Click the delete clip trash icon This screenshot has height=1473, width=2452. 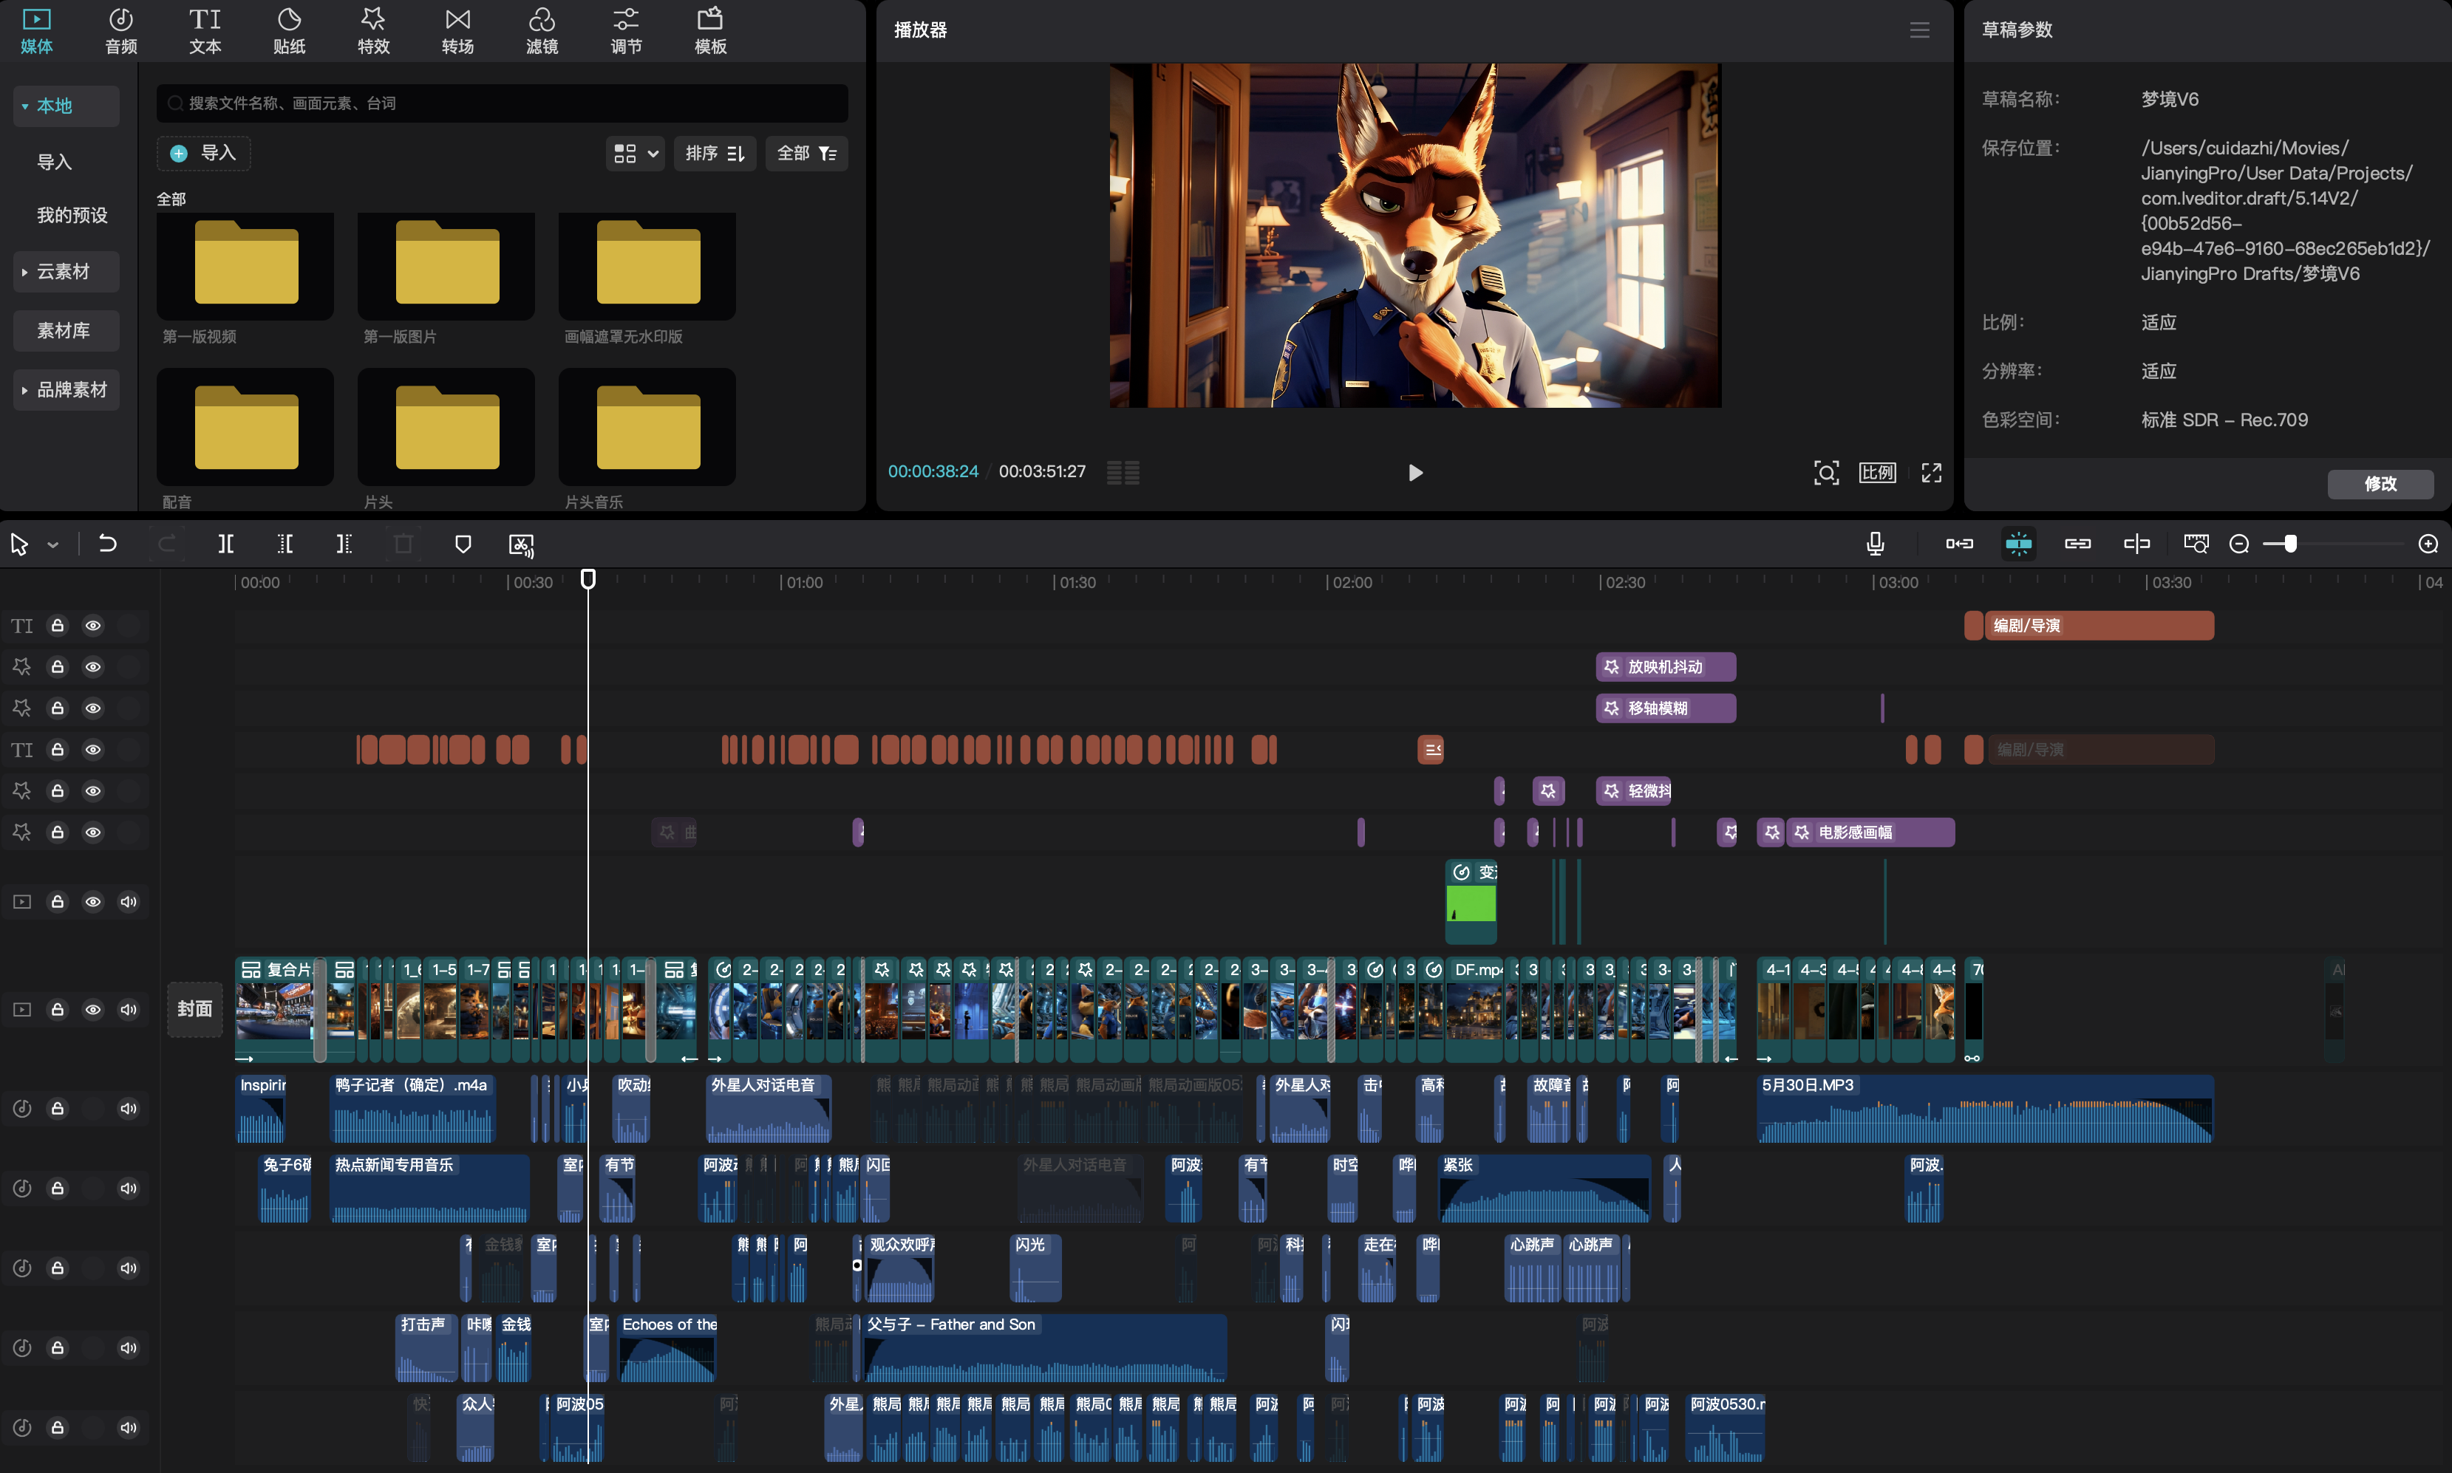tap(403, 543)
